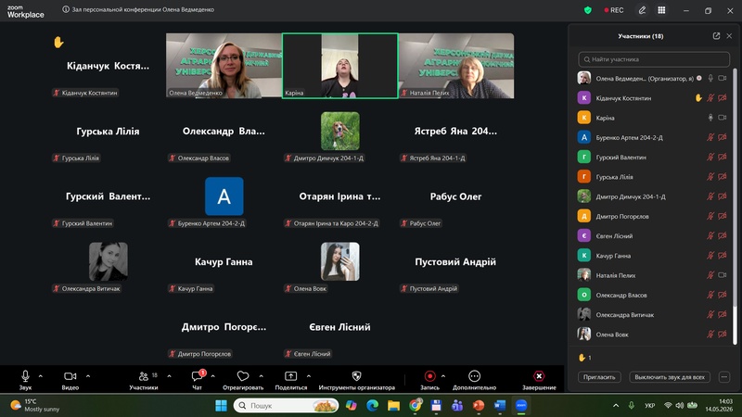This screenshot has width=742, height=417.
Task: Click the Share screen (Поделиться) icon
Action: [x=290, y=376]
